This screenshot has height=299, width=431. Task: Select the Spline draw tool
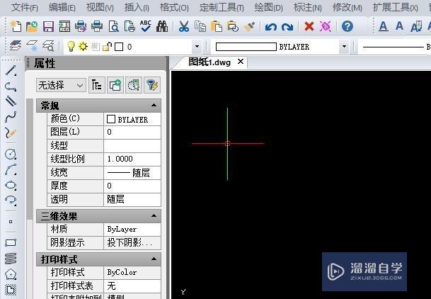11,117
